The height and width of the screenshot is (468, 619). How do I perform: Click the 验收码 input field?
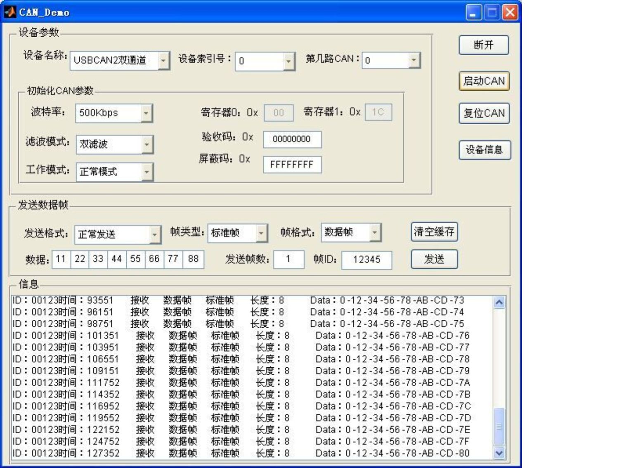[292, 139]
